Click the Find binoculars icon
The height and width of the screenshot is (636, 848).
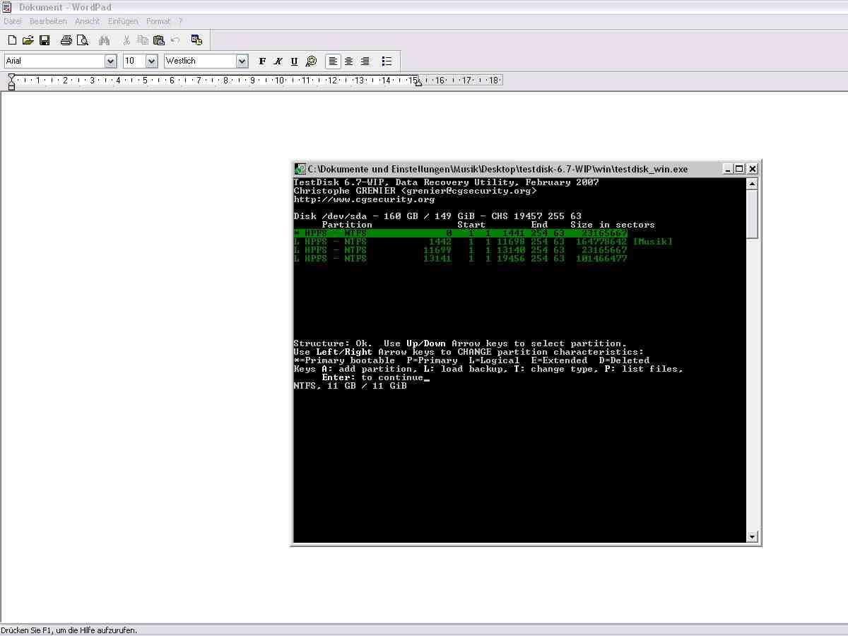(x=104, y=40)
